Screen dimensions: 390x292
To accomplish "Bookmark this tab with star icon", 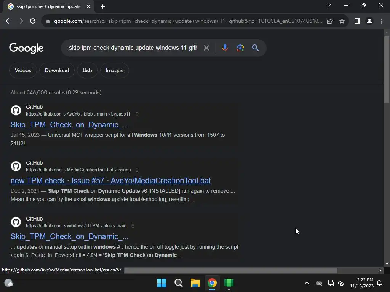I will pyautogui.click(x=342, y=21).
